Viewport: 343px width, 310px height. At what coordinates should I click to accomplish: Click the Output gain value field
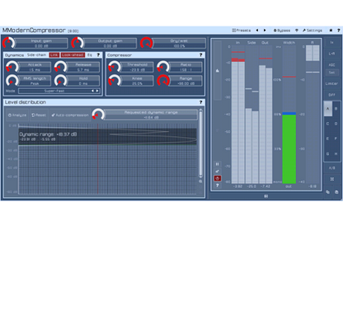point(110,43)
